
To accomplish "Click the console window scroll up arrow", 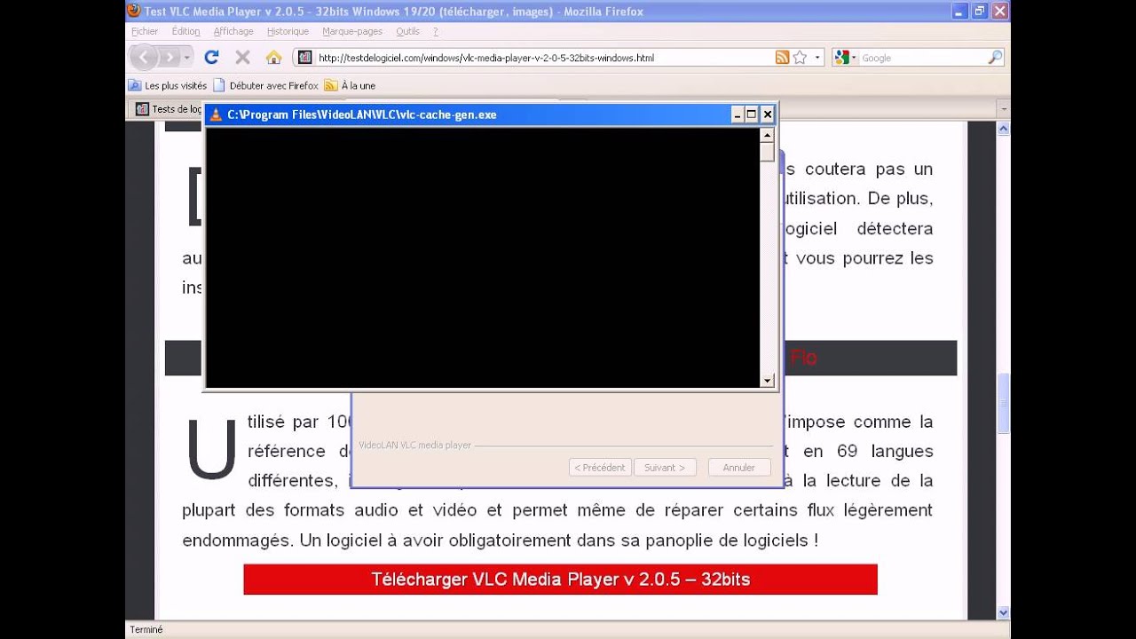I will 768,135.
